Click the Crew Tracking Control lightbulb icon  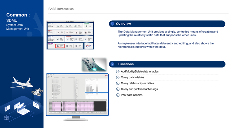point(76,32)
